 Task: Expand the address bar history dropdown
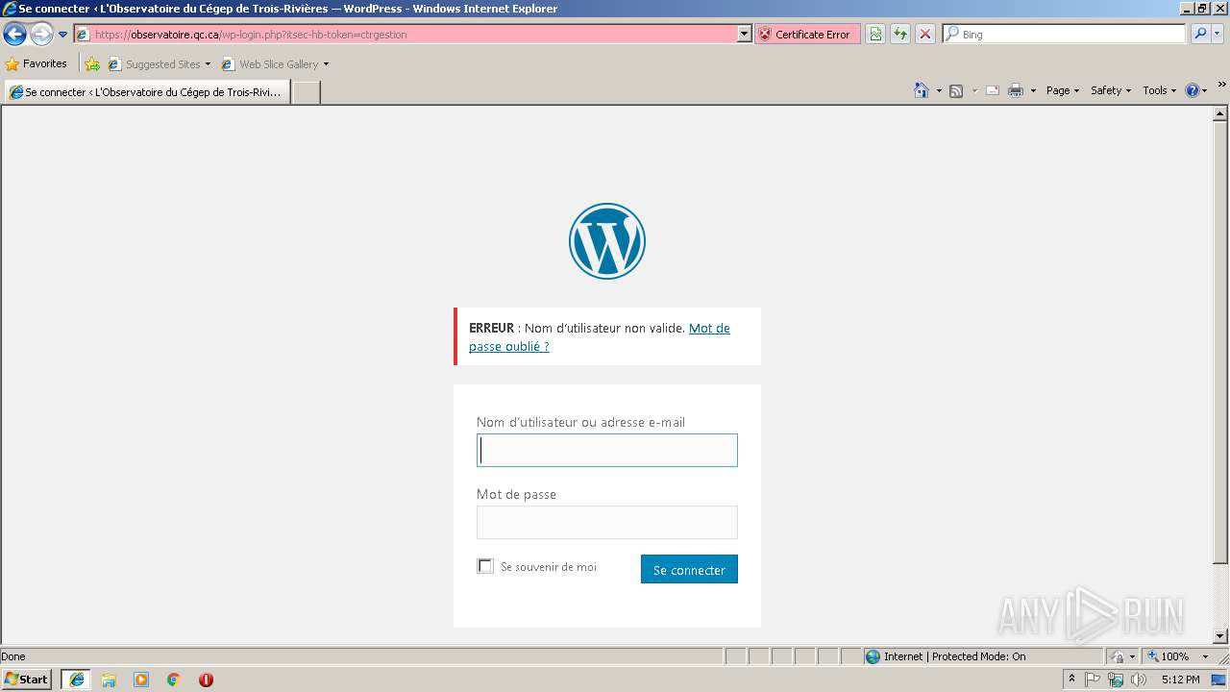(744, 34)
